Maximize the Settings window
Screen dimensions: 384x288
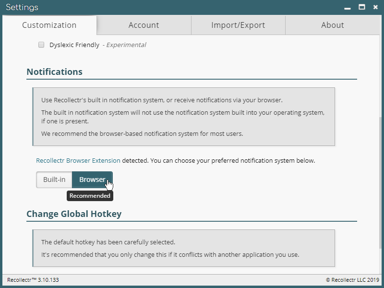(x=362, y=7)
